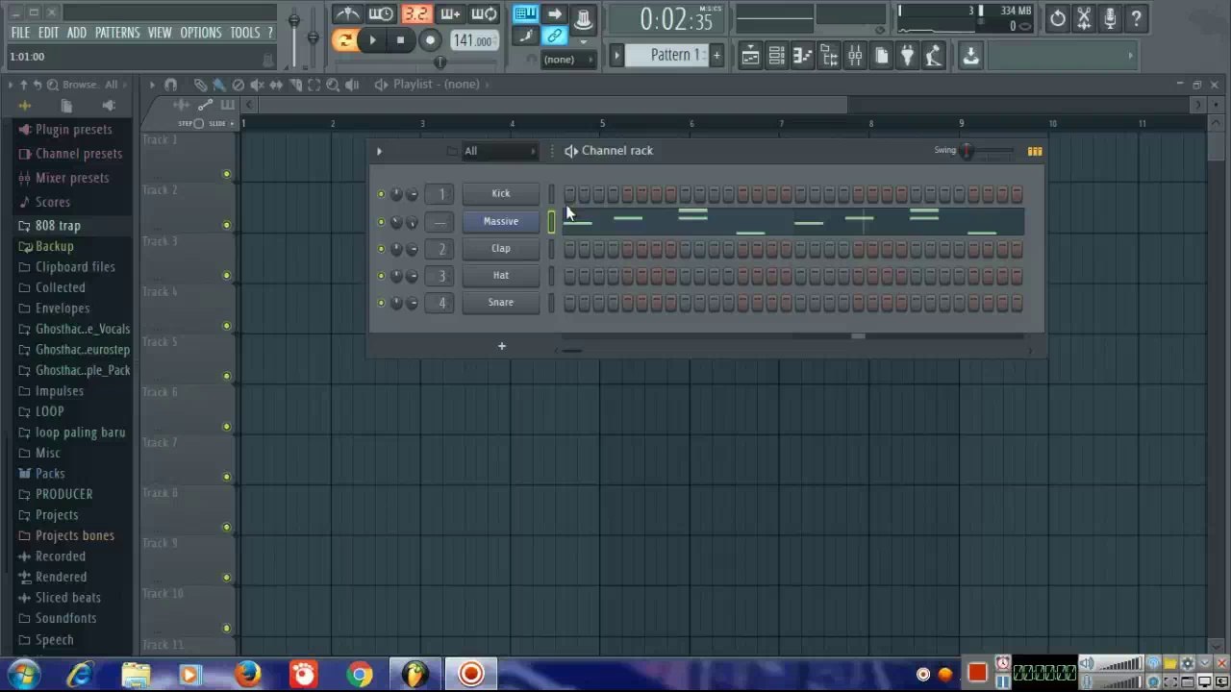The height and width of the screenshot is (692, 1231).
Task: Select the playlist Paint brush tool
Action: pyautogui.click(x=219, y=85)
